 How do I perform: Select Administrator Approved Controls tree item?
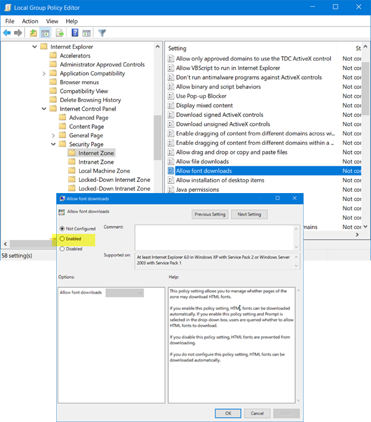(102, 64)
